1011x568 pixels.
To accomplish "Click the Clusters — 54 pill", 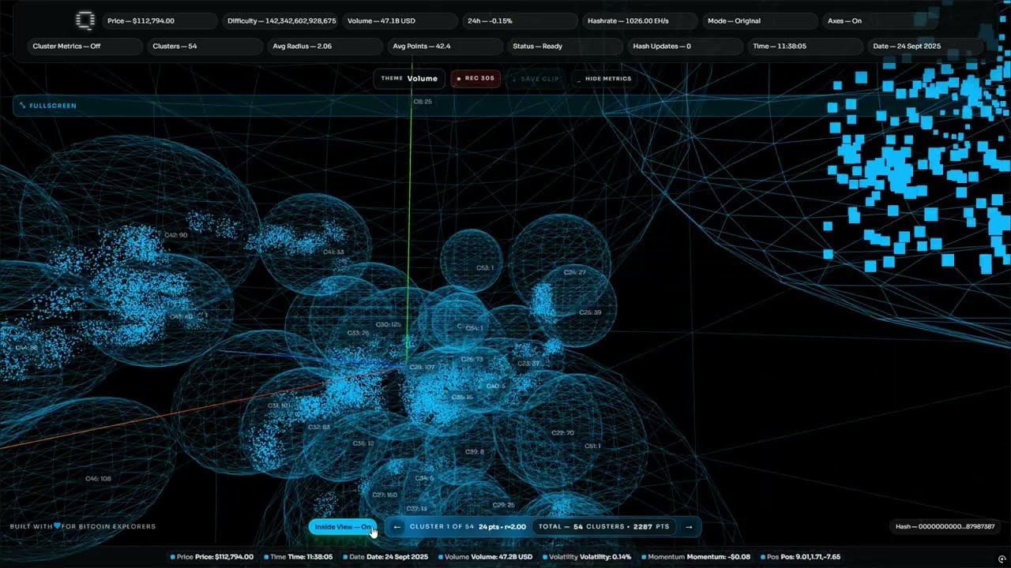I will (x=205, y=47).
